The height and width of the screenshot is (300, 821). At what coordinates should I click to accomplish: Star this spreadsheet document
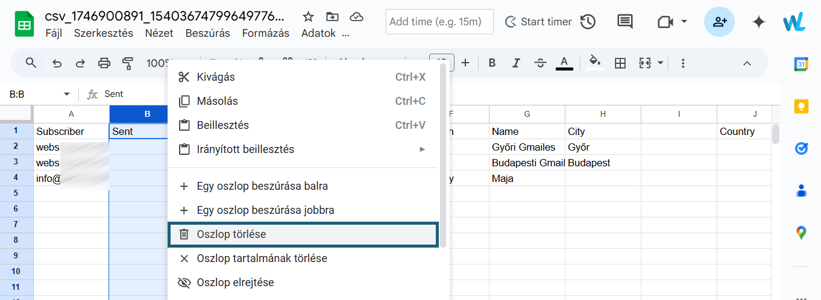coord(308,17)
